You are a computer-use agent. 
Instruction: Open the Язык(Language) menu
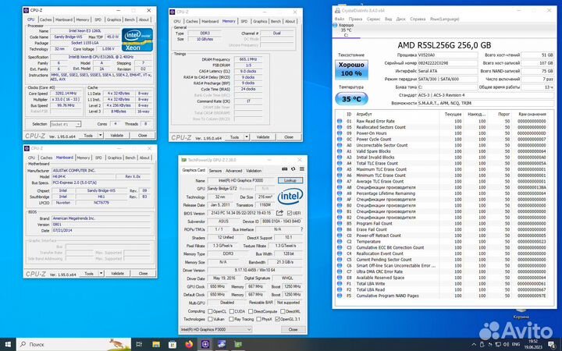click(444, 19)
